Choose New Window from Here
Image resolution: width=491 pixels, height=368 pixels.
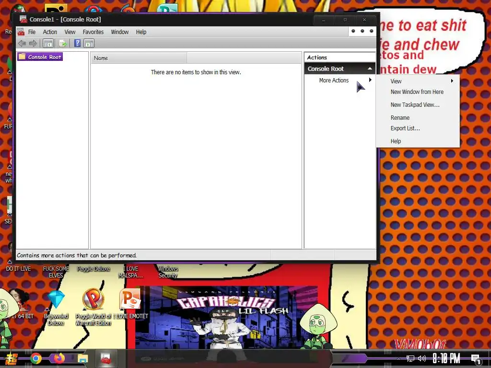click(x=418, y=92)
